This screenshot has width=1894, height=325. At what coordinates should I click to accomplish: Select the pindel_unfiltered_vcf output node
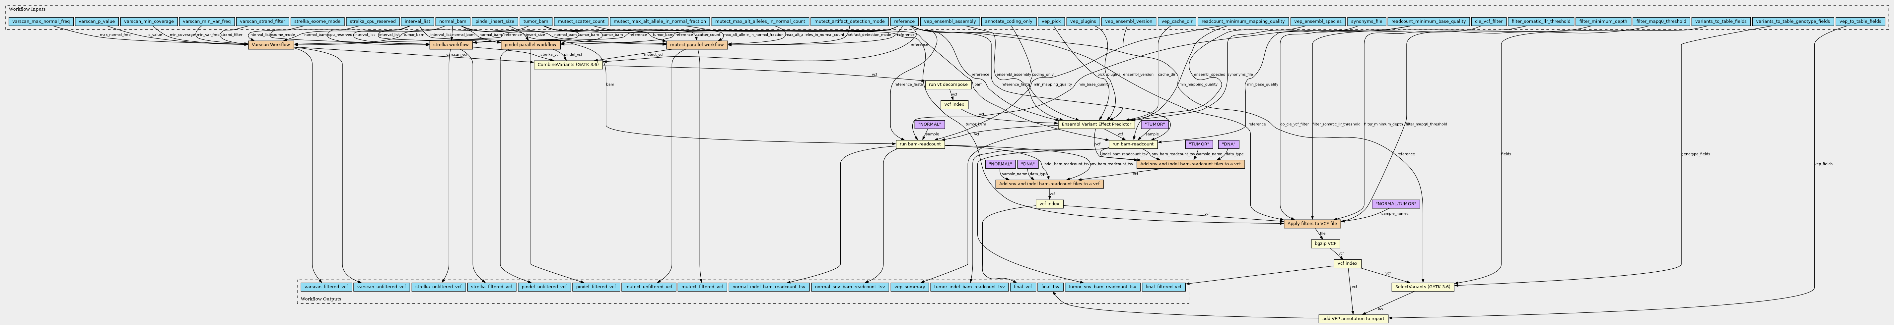tap(543, 288)
